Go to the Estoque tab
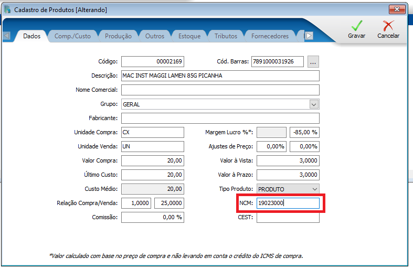413x269 pixels. pyautogui.click(x=189, y=36)
